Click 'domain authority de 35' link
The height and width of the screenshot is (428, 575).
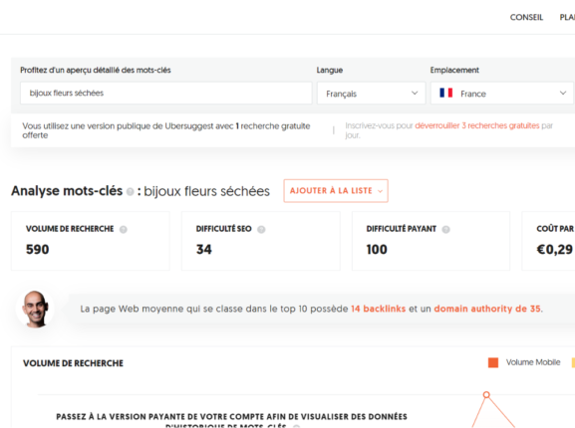point(487,309)
